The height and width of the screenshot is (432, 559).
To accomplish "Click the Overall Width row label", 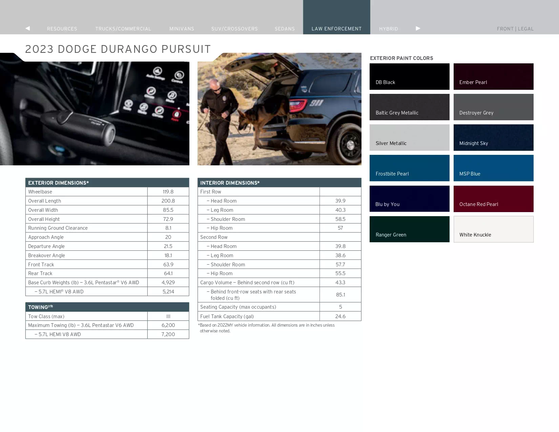I will tap(43, 210).
